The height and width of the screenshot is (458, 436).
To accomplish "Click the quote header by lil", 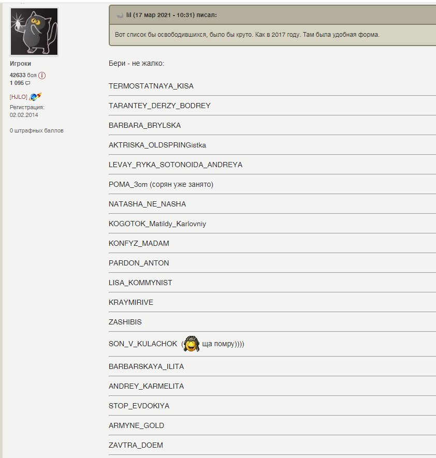I will coord(273,15).
